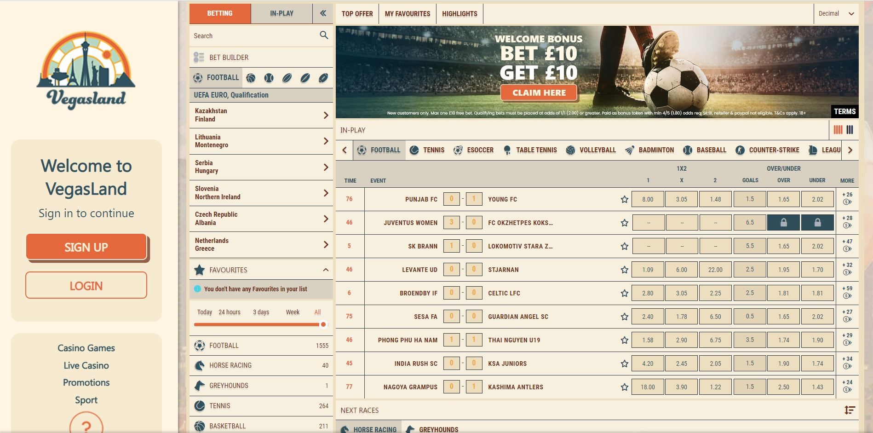873x433 pixels.
Task: Collapse the betting sidebar with double-chevron icon
Action: pyautogui.click(x=323, y=13)
